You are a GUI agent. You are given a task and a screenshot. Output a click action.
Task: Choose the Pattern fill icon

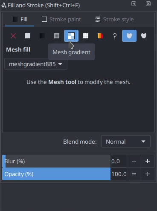pos(86,36)
